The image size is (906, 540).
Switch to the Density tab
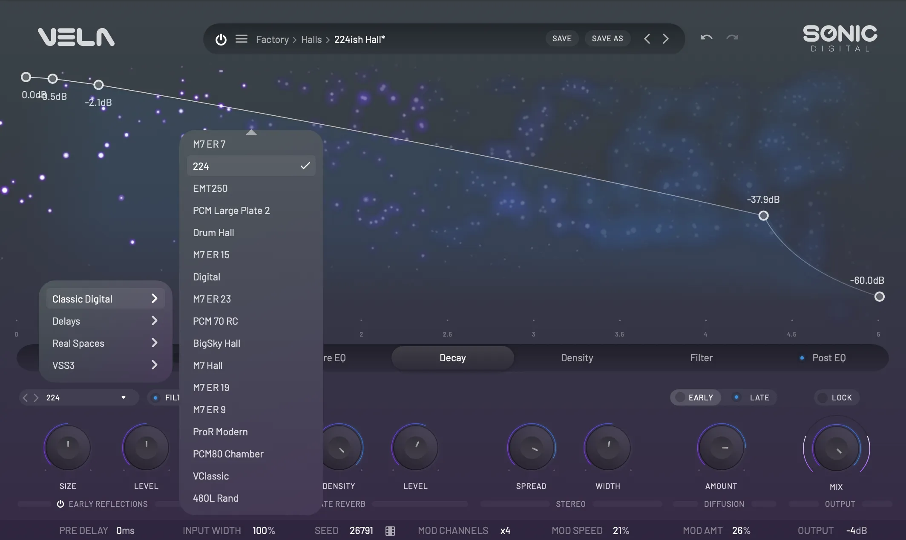577,357
